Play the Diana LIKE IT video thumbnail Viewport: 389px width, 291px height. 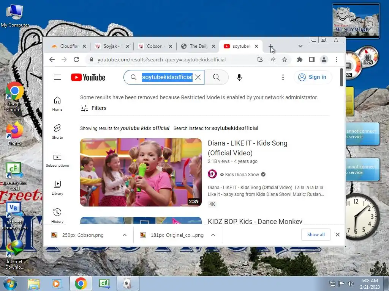pos(141,172)
